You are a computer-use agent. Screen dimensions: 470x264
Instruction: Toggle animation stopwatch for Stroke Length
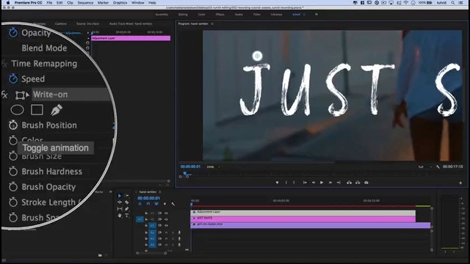pyautogui.click(x=13, y=202)
